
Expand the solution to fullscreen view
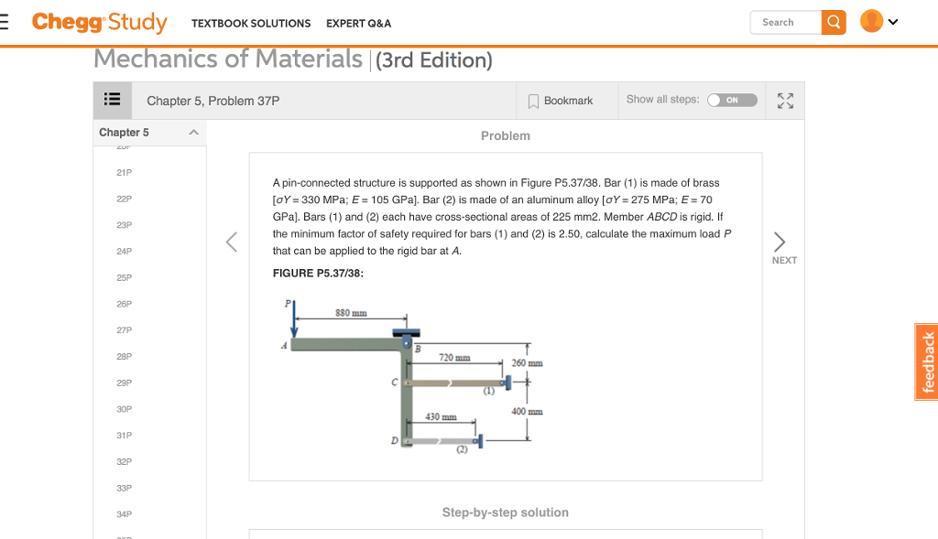[784, 101]
